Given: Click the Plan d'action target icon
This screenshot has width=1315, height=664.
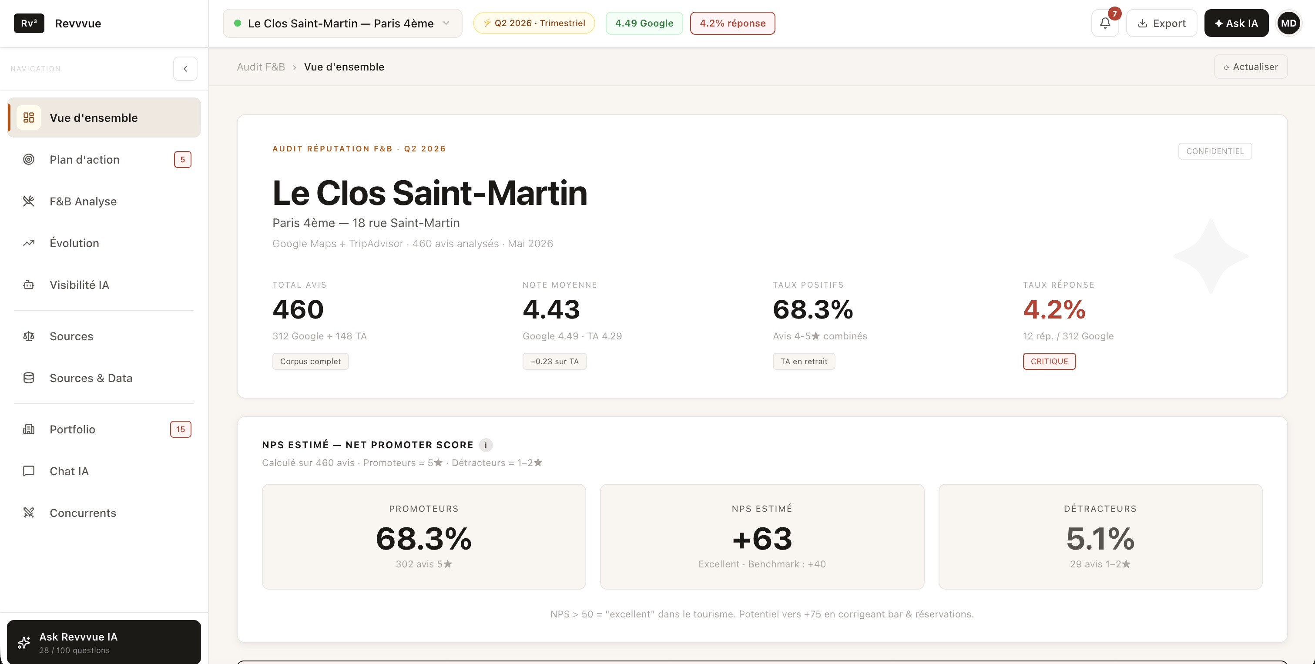Looking at the screenshot, I should tap(29, 159).
